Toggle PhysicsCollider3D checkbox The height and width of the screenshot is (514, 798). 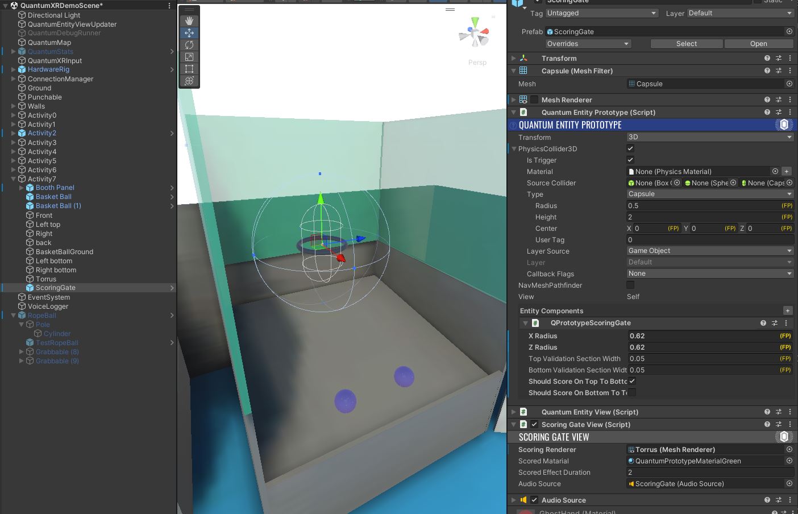pyautogui.click(x=630, y=148)
